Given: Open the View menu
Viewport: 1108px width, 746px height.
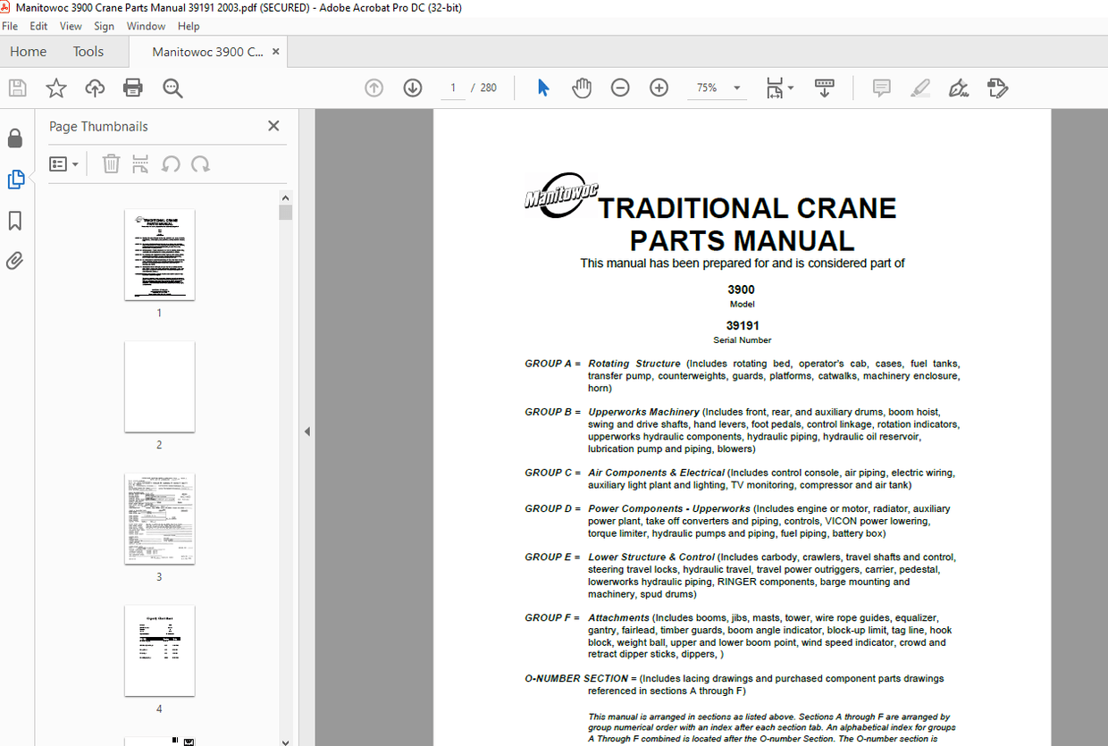Looking at the screenshot, I should point(70,26).
